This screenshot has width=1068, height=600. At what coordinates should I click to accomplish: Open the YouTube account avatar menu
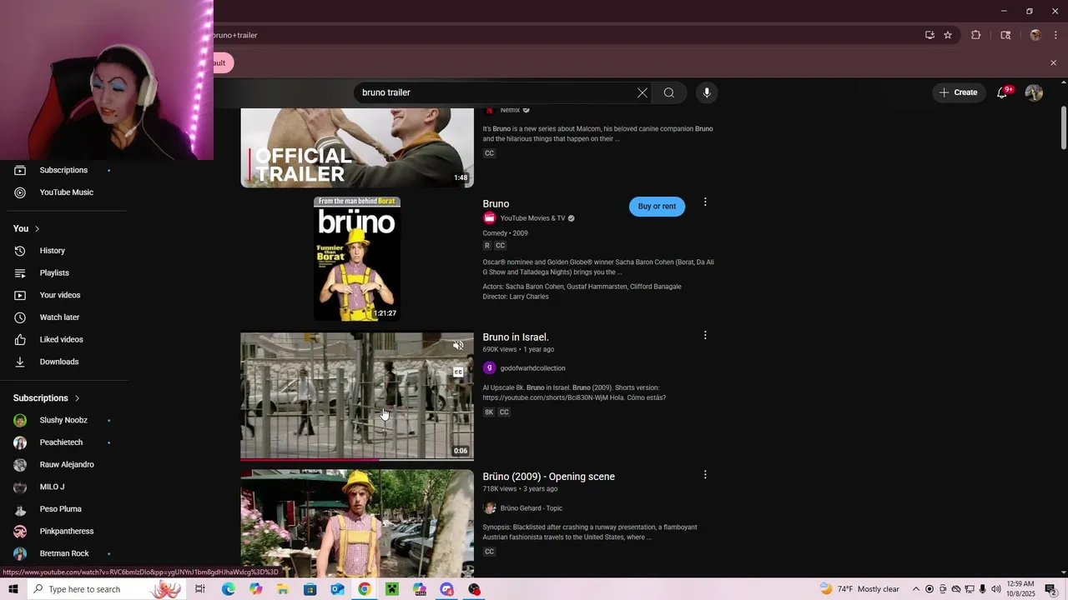1034,92
